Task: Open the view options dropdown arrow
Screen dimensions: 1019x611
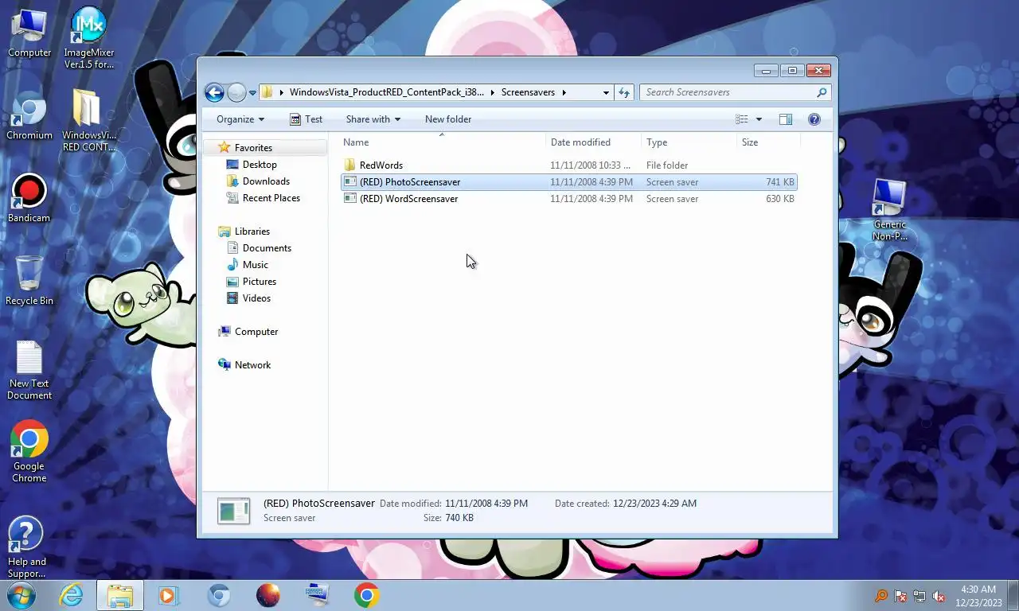Action: click(x=759, y=119)
